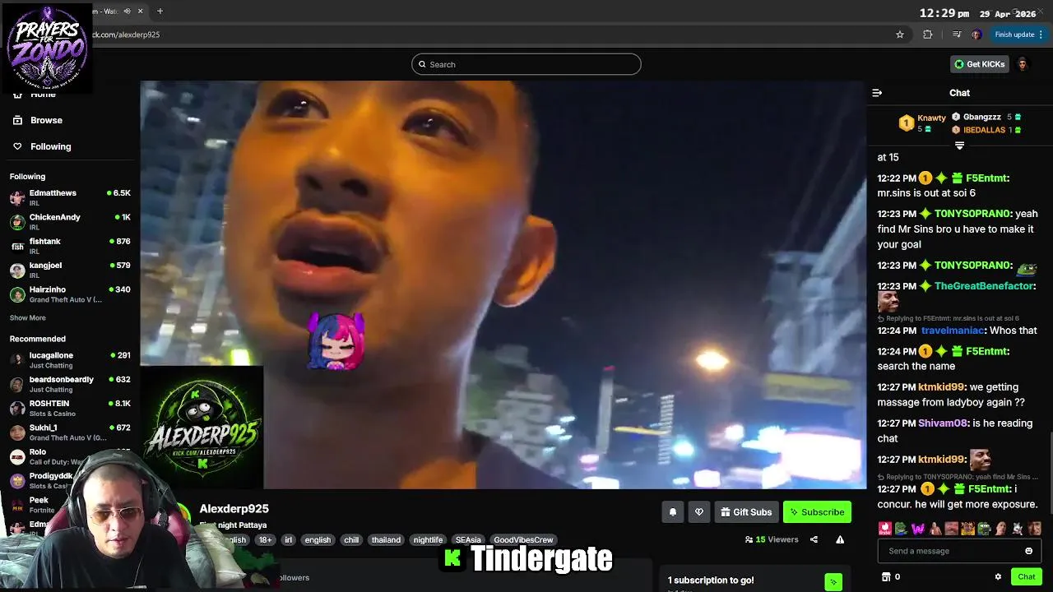Click Gbangzzz in the chat leaderboard
The width and height of the screenshot is (1053, 592).
pyautogui.click(x=982, y=118)
